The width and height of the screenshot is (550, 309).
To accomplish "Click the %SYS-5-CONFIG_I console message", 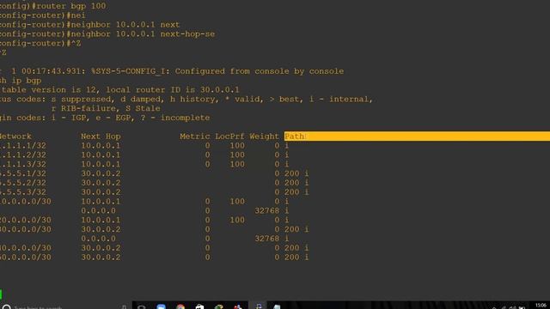I will coord(217,71).
